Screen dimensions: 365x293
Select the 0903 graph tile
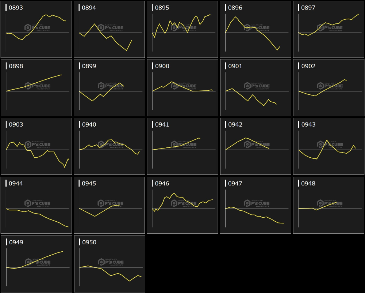coord(36,146)
